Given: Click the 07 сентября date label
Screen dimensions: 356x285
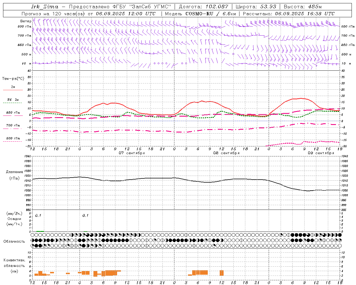Looking at the screenshot, I should [x=132, y=153].
